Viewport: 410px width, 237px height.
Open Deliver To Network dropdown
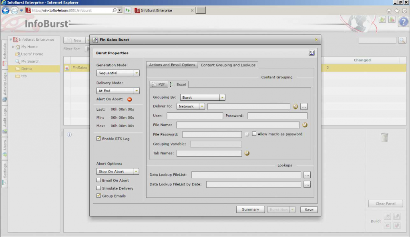pyautogui.click(x=202, y=106)
